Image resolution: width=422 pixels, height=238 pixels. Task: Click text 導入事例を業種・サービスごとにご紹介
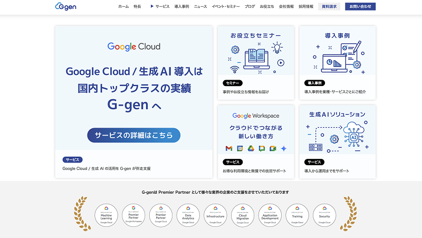tap(335, 92)
